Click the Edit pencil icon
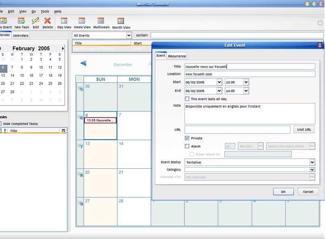The width and height of the screenshot is (325, 239). click(x=36, y=21)
